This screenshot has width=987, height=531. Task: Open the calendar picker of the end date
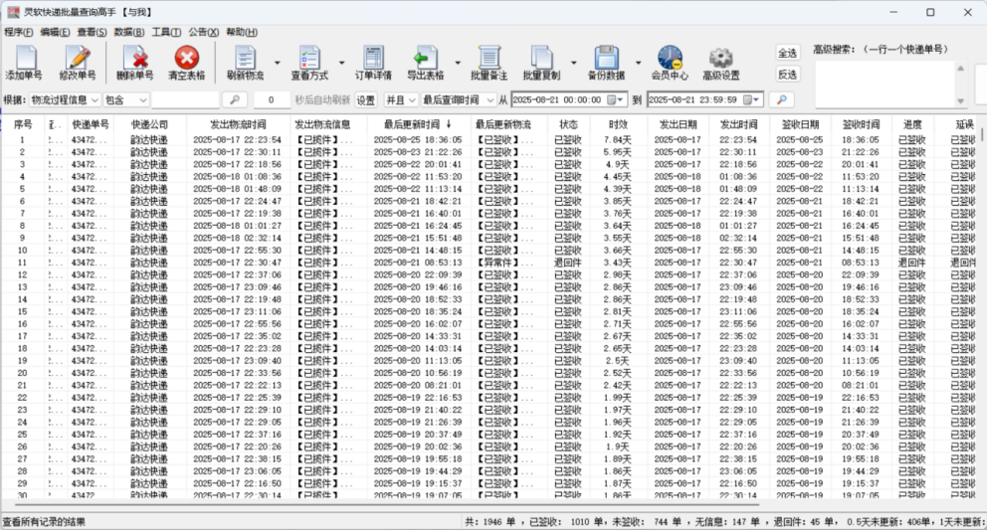tap(751, 100)
